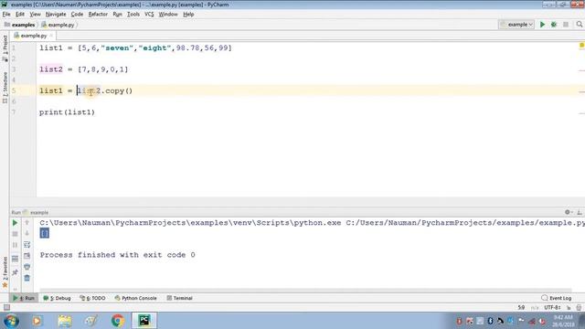Select the [] output in the console
Image resolution: width=585 pixels, height=329 pixels.
pyautogui.click(x=45, y=234)
